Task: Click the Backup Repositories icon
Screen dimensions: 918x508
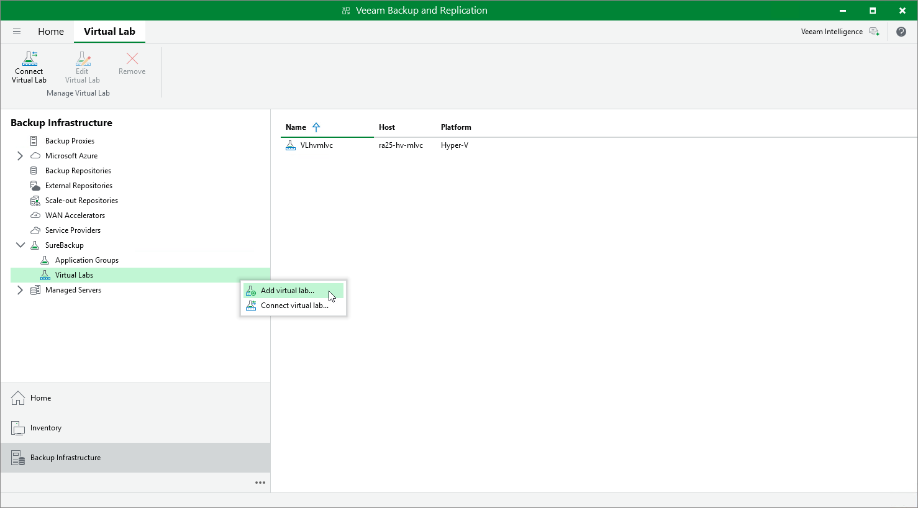Action: [x=34, y=171]
